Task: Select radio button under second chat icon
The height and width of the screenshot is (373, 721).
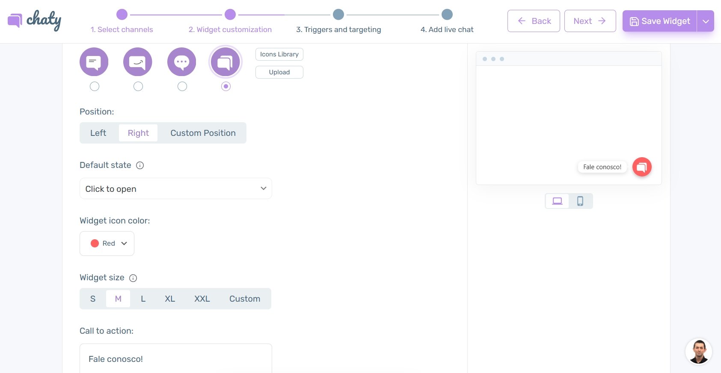Action: coord(138,86)
